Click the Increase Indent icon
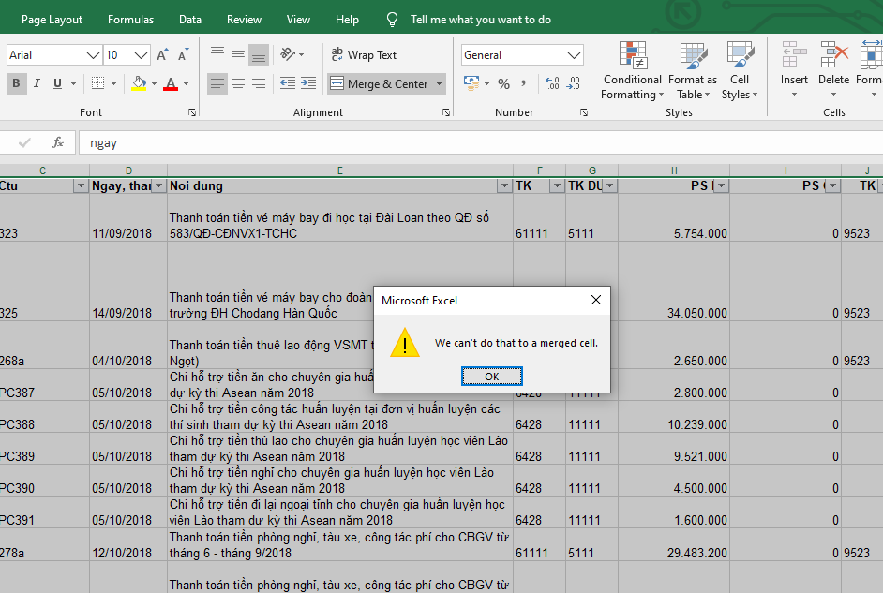883x593 pixels. (x=310, y=84)
